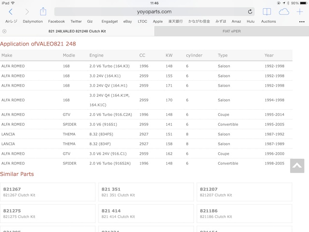309x232 pixels.
Task: Select the 3.0 V6 (916S1) cell
Action: 103,124
